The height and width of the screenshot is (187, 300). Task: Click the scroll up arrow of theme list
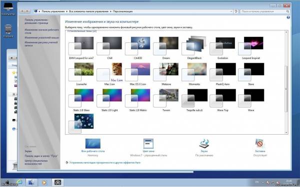pos(286,32)
